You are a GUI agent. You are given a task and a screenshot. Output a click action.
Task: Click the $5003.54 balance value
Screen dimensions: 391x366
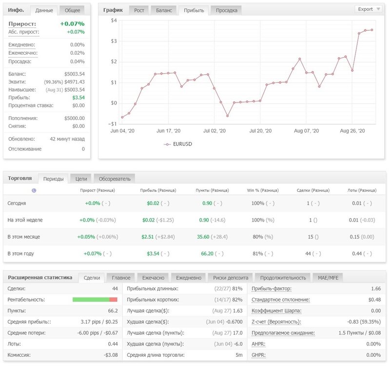click(74, 74)
